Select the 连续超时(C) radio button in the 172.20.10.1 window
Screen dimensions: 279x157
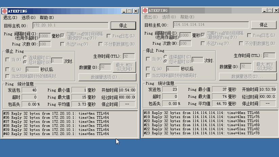coord(25,58)
